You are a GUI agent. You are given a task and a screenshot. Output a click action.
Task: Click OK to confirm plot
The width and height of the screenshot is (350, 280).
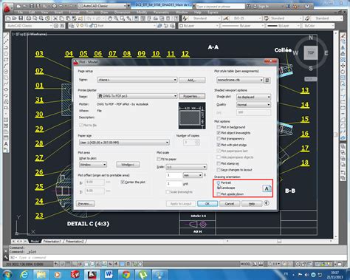pyautogui.click(x=207, y=204)
